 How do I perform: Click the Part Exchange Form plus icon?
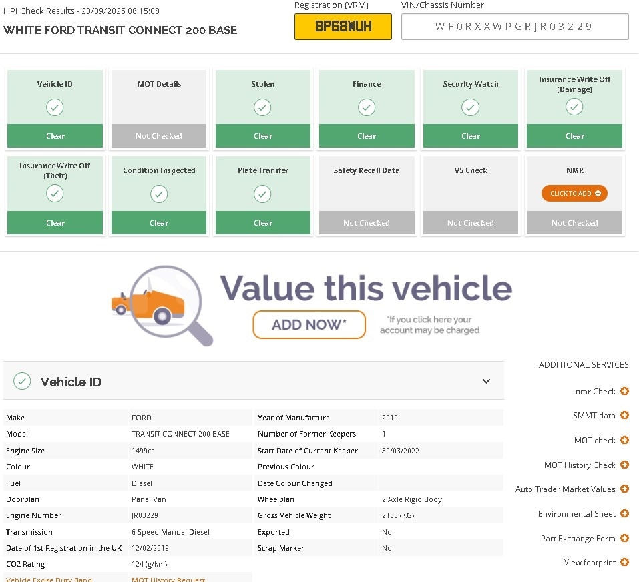pos(624,539)
